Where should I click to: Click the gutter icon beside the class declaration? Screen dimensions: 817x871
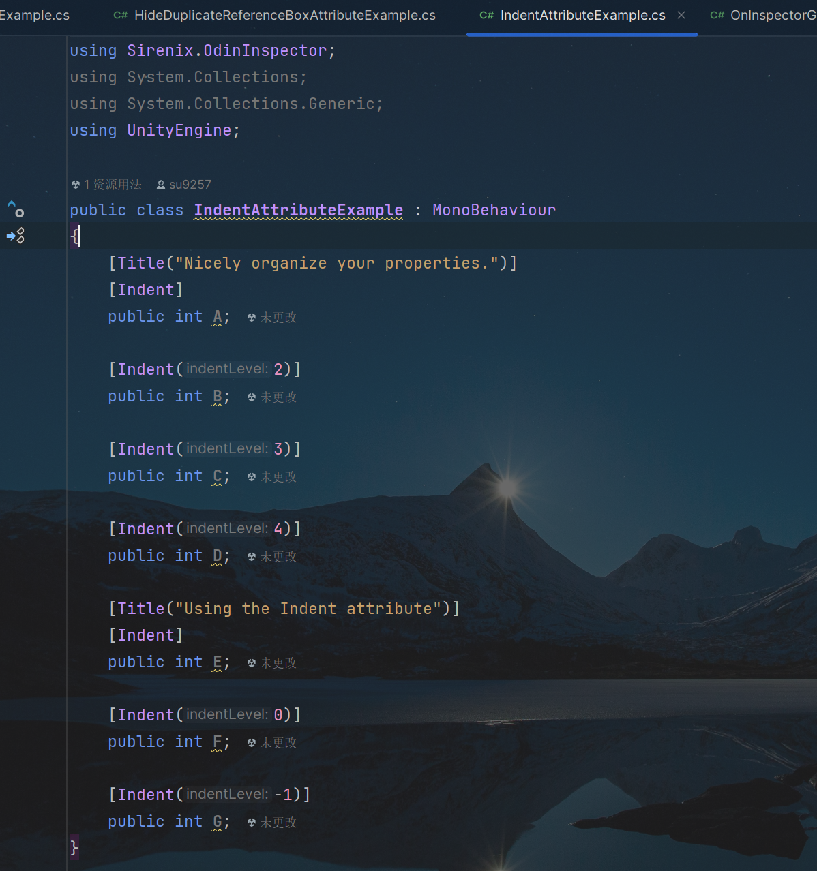(x=16, y=209)
